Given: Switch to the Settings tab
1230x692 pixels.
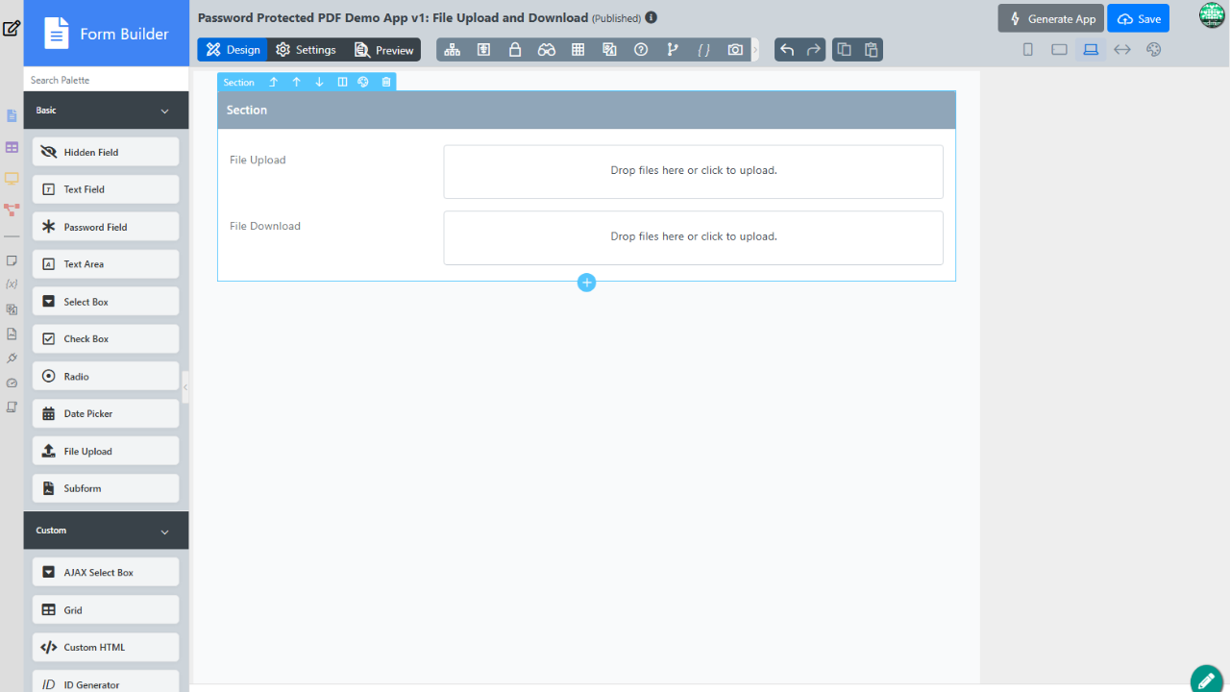Looking at the screenshot, I should coord(306,50).
